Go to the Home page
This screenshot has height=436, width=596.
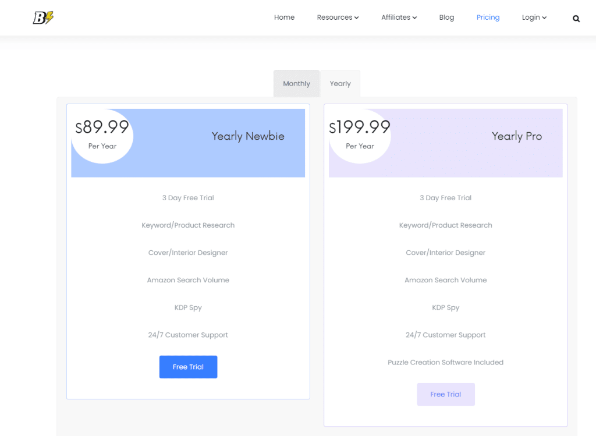point(284,17)
